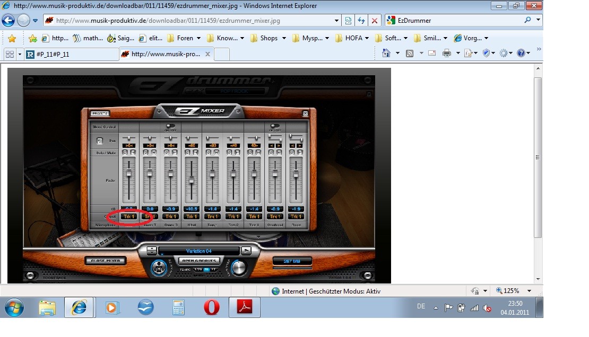Image resolution: width=589 pixels, height=337 pixels.
Task: Open the zoom level dropdown arrow
Action: click(529, 291)
